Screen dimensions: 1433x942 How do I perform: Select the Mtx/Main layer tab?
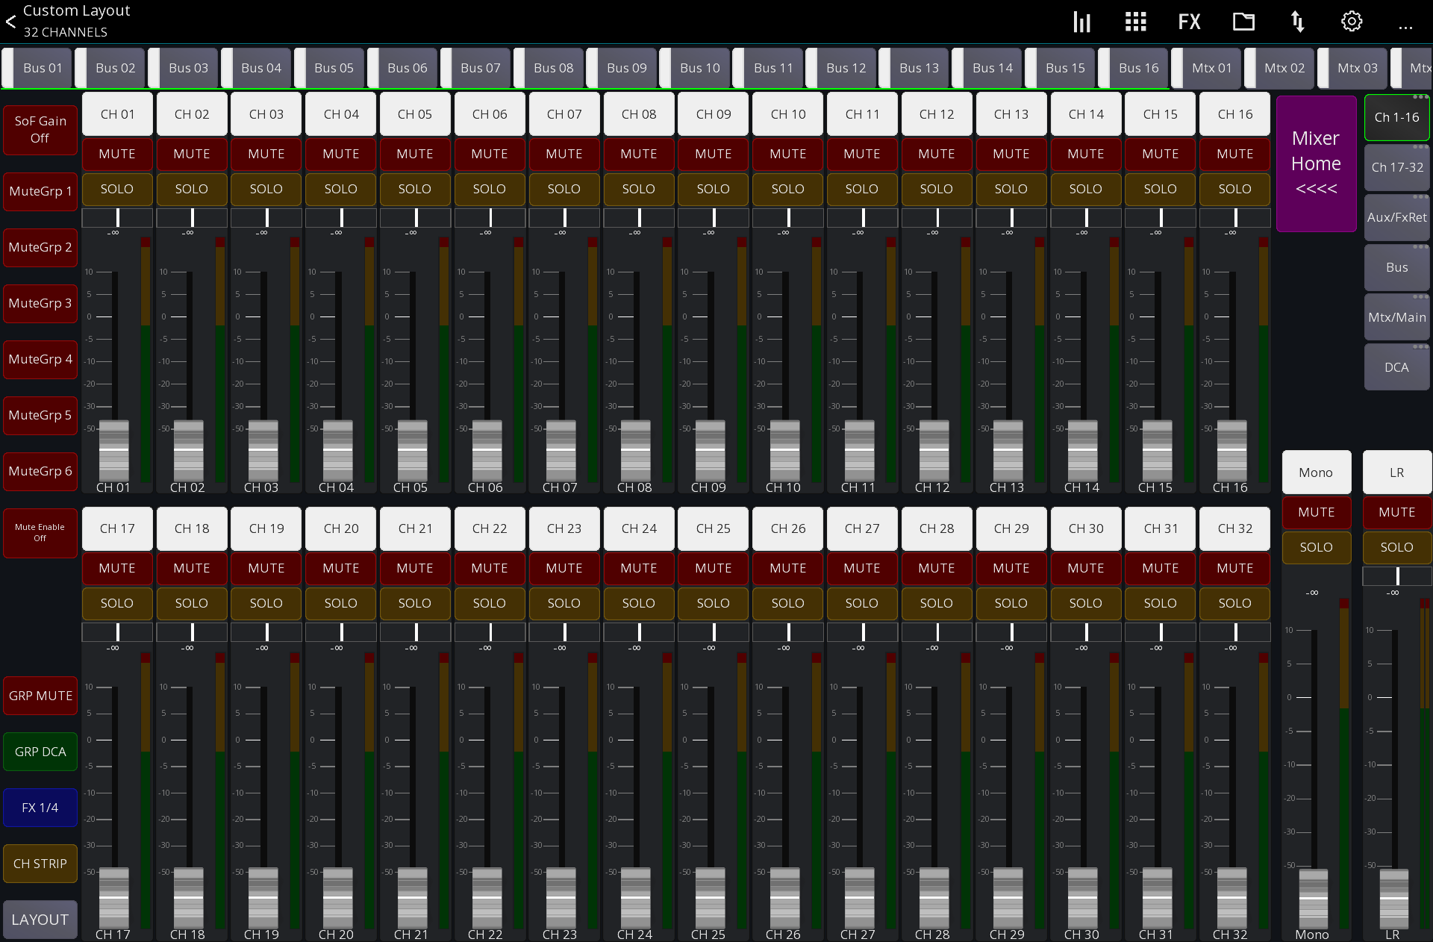[x=1397, y=318]
